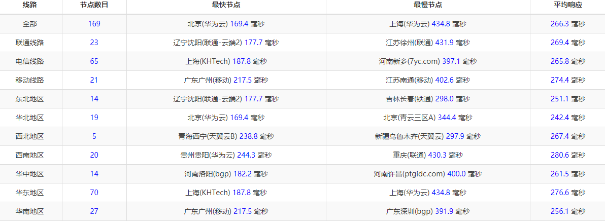The width and height of the screenshot is (605, 223).
Task: Click slowest node 重庆(联通) 430.3 毫秒
Action: pyautogui.click(x=428, y=155)
